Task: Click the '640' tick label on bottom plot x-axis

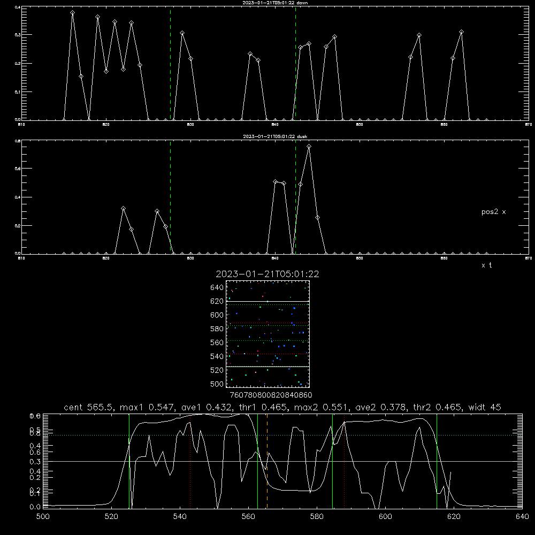Action: point(522,517)
